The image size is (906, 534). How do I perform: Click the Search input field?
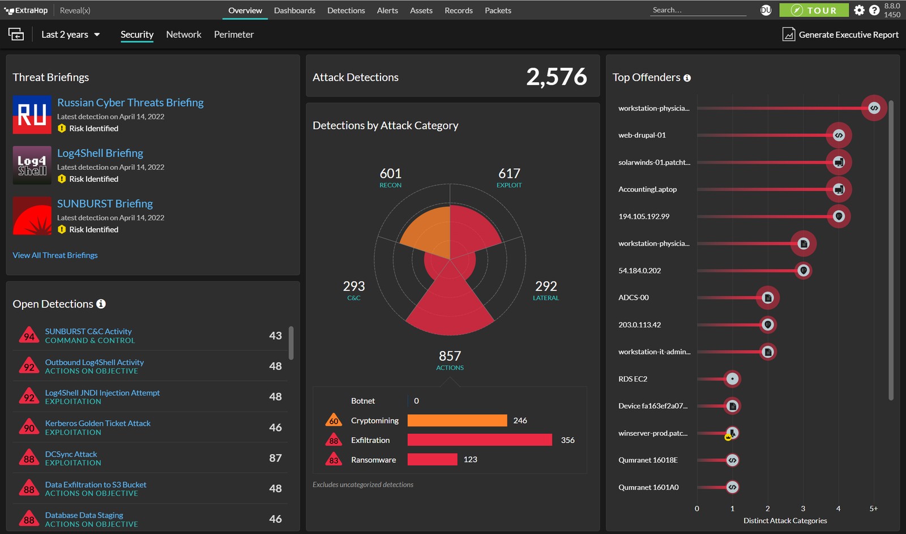click(x=698, y=10)
